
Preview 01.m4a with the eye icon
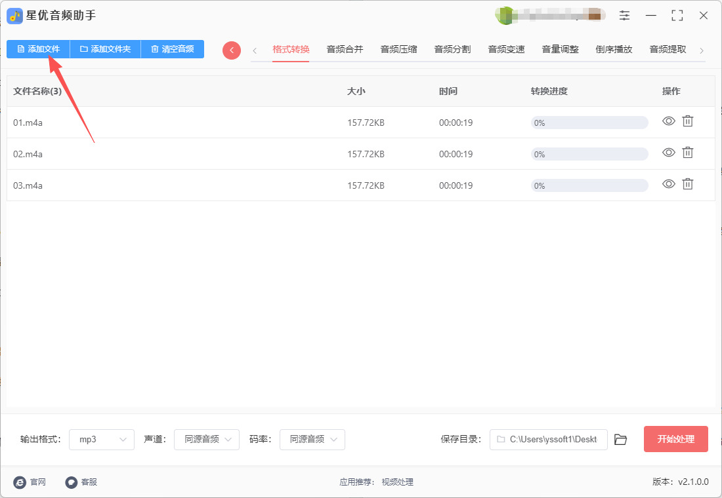coord(668,121)
